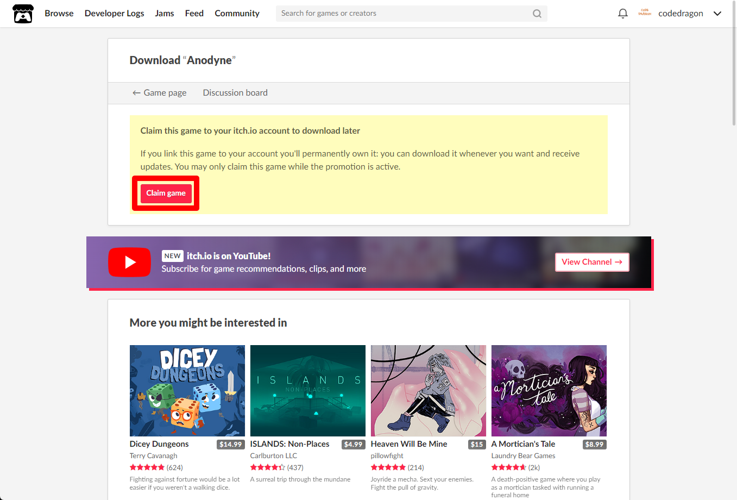Claim the Anodyne game

(x=166, y=193)
